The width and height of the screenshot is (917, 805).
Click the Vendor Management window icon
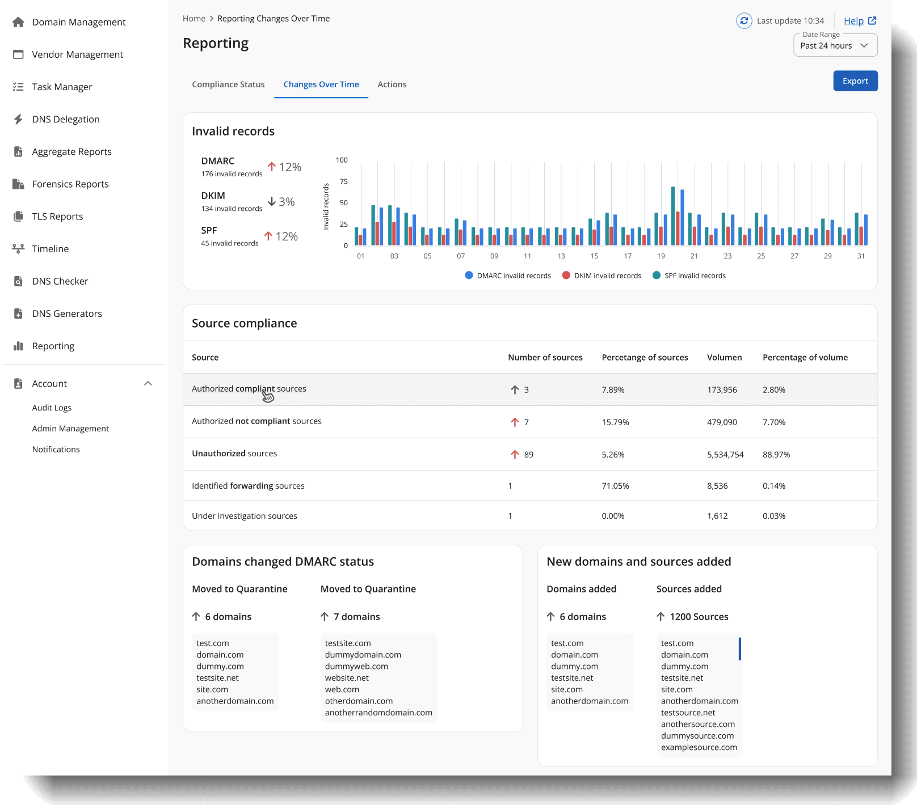click(18, 54)
